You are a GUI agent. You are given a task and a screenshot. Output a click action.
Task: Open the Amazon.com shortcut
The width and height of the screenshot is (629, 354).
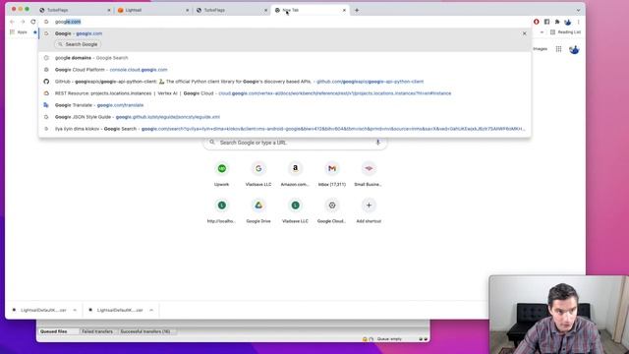click(x=295, y=174)
